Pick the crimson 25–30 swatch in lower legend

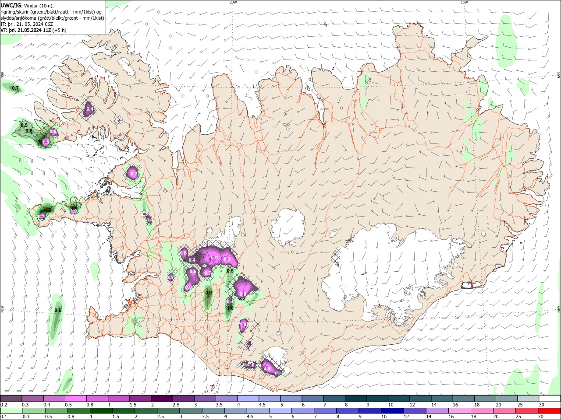click(527, 411)
